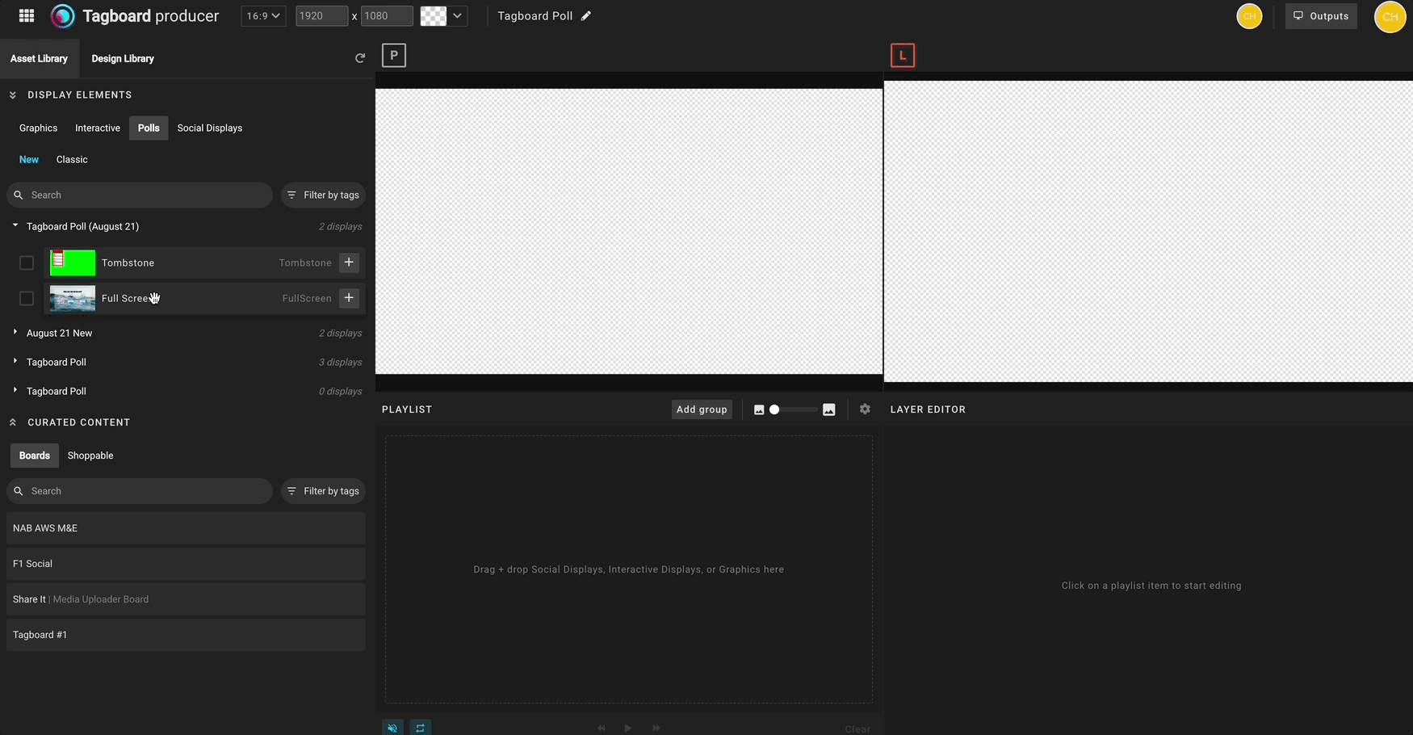Switch to the Design Library tab
The width and height of the screenshot is (1413, 735).
pos(123,59)
